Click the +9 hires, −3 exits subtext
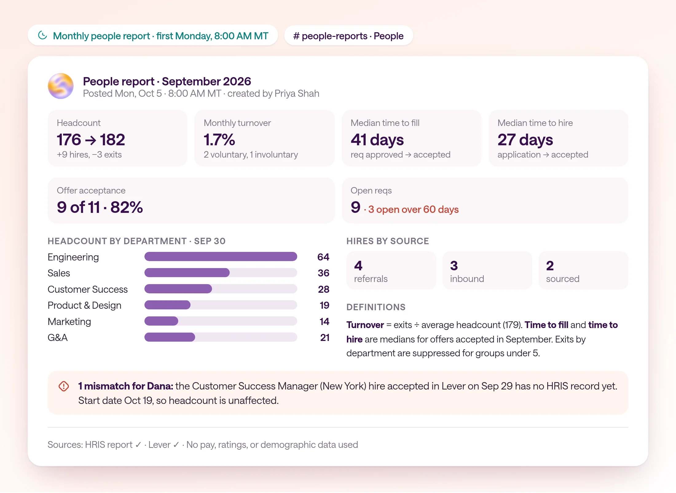Screen dimensions: 676x493 89,155
